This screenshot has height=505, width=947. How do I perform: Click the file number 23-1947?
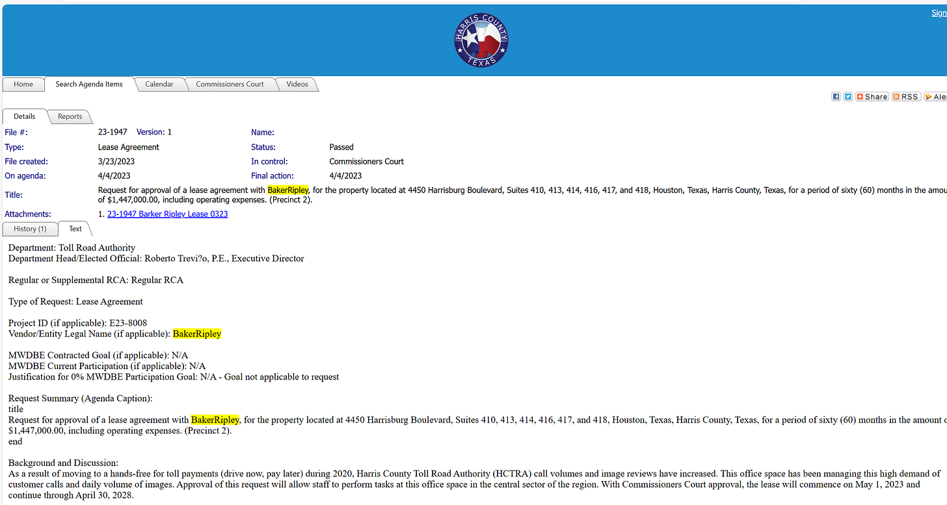pyautogui.click(x=113, y=132)
